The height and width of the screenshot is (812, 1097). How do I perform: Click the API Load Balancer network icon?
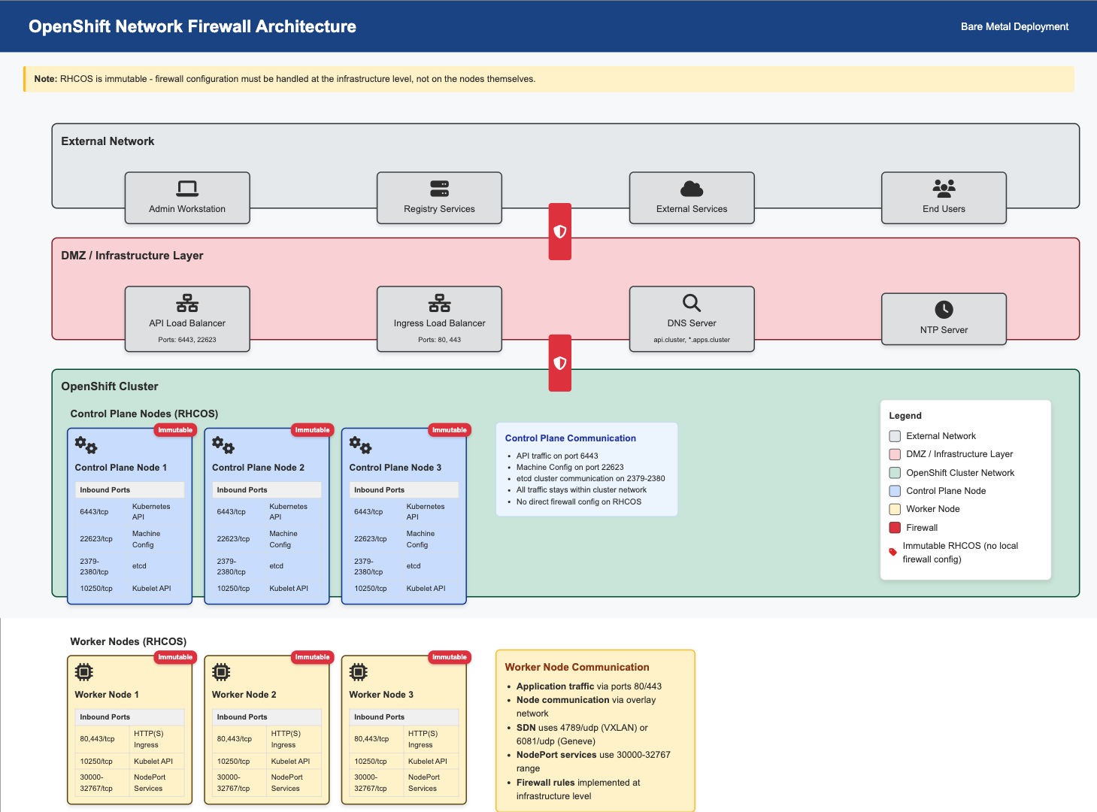tap(187, 303)
